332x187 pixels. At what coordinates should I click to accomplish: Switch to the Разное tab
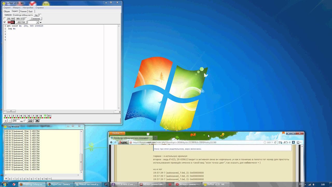23,11
